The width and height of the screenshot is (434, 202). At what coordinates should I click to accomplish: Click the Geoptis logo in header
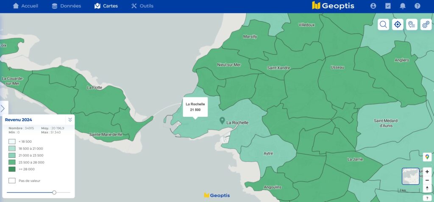[333, 6]
